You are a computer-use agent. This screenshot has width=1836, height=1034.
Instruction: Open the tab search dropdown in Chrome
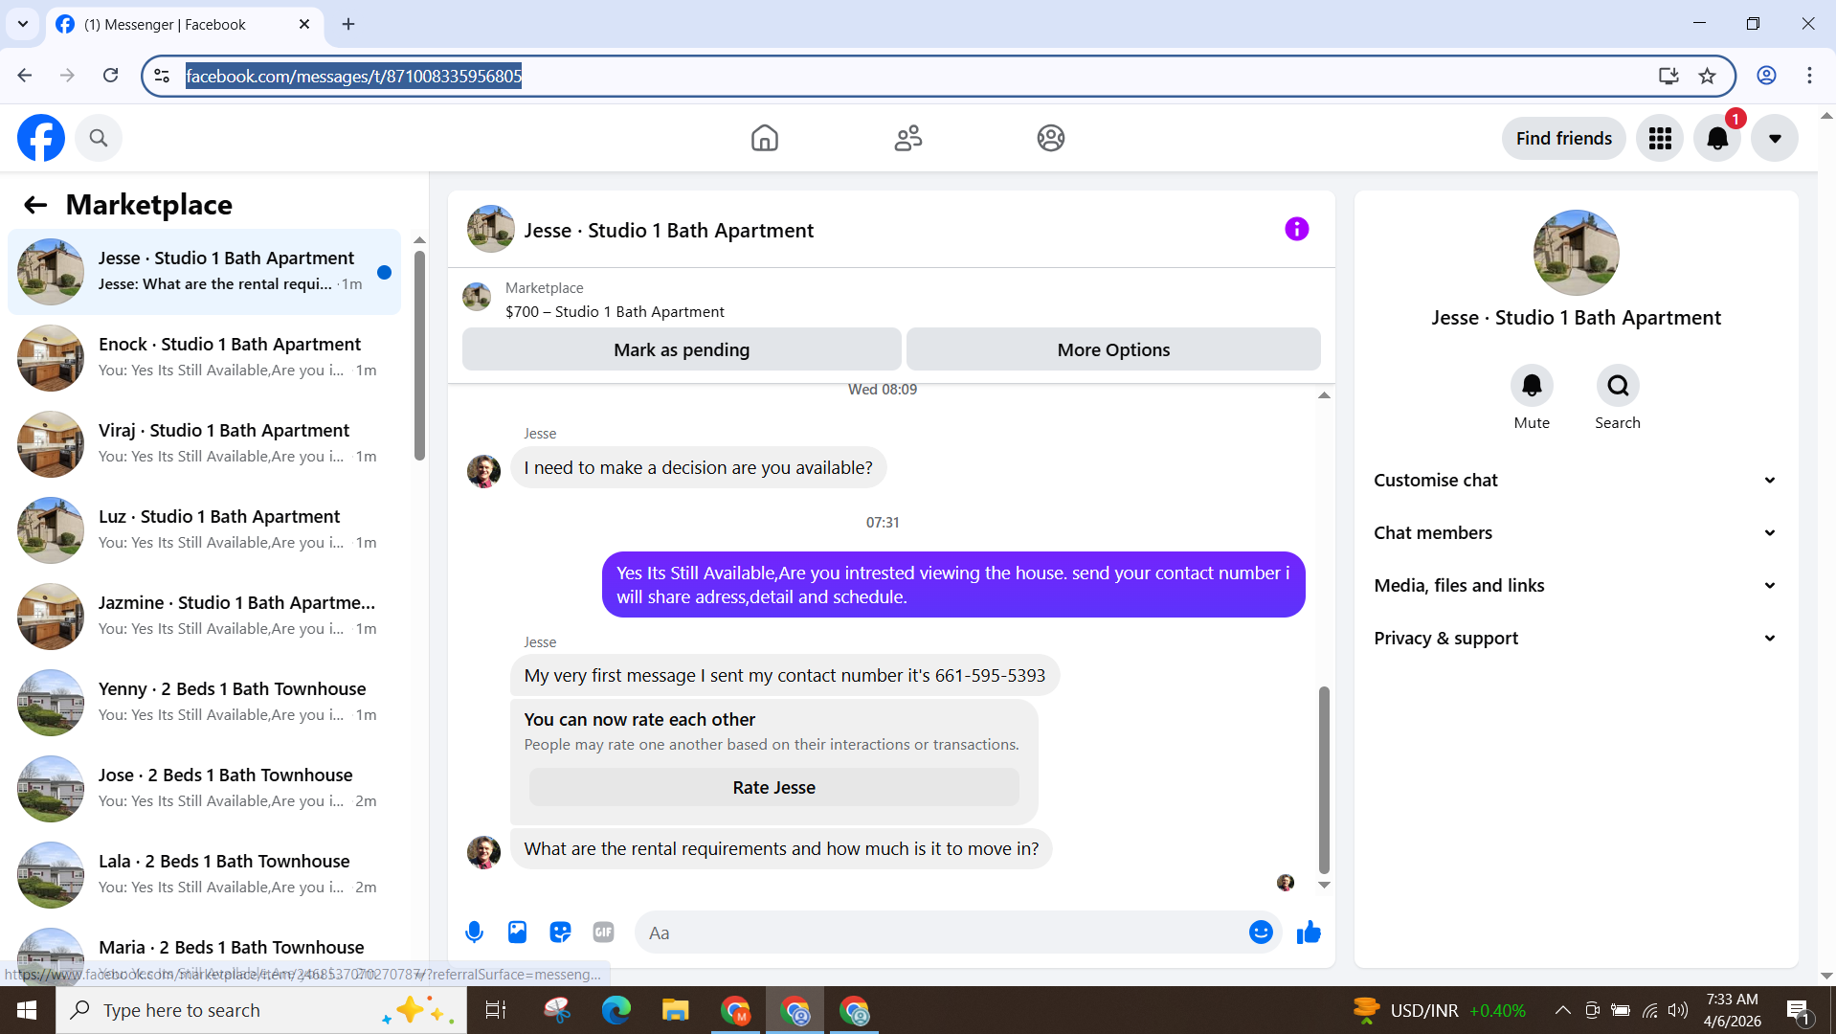[x=23, y=25]
